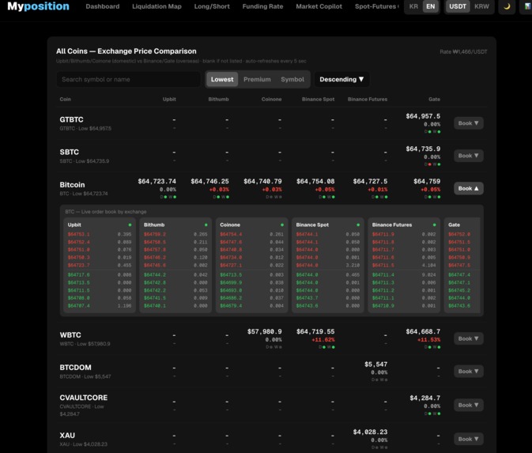Click Bitcoin Upbit price $64,723.74
Screen dimensions: 532x453
[x=157, y=182]
